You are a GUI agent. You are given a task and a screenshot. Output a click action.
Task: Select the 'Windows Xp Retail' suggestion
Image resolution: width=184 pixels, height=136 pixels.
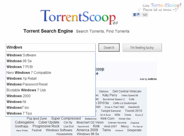[51, 78]
